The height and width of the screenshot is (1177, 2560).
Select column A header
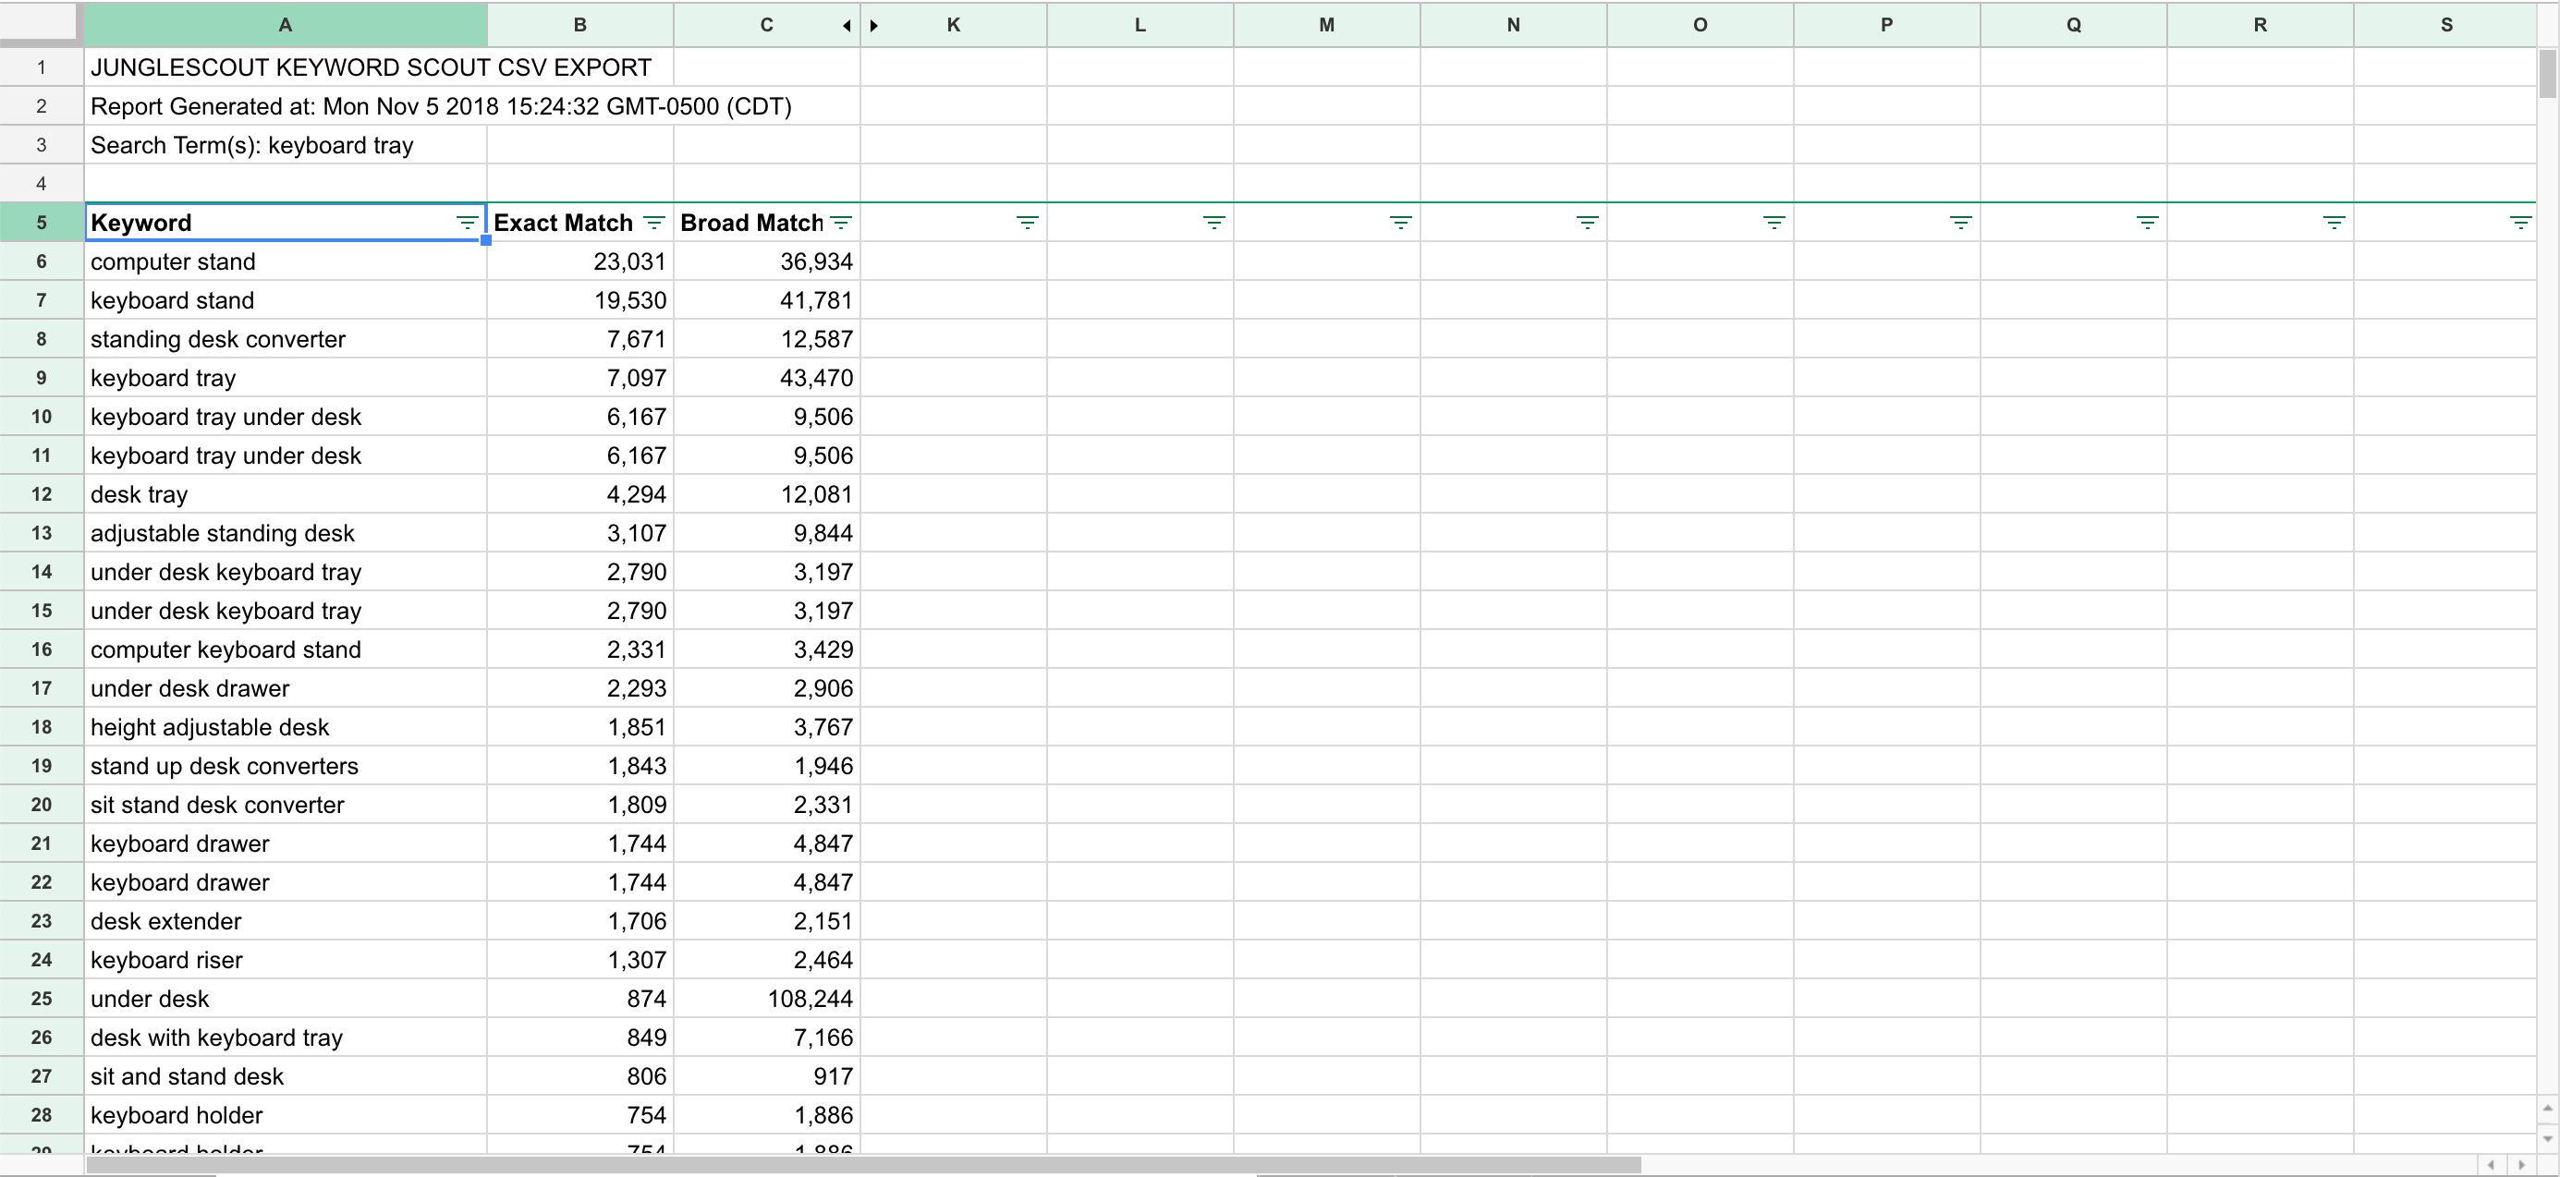click(286, 26)
